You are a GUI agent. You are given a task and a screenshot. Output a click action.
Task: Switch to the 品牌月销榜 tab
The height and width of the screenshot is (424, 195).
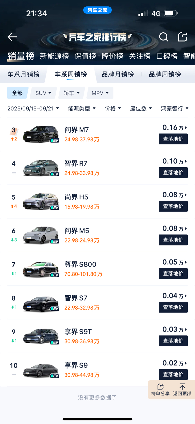pos(118,74)
